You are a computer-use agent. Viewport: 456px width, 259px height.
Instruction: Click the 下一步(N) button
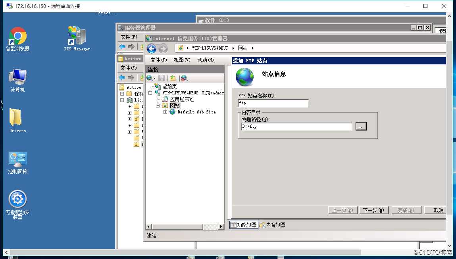point(373,210)
